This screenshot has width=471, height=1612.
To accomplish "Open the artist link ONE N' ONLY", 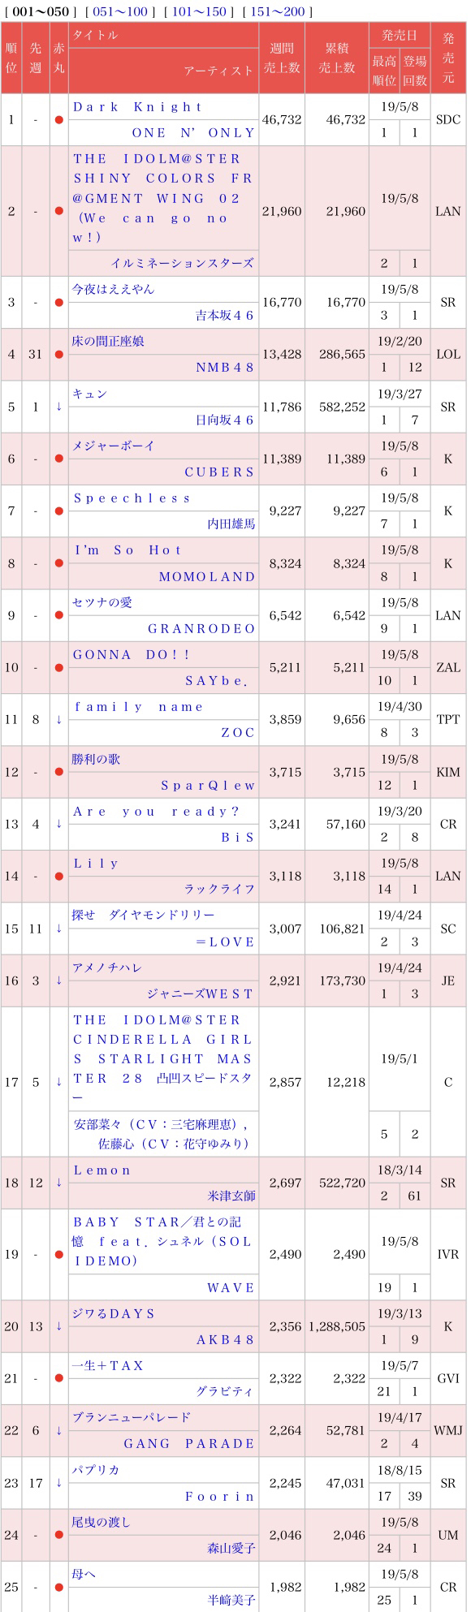I will pyautogui.click(x=193, y=133).
